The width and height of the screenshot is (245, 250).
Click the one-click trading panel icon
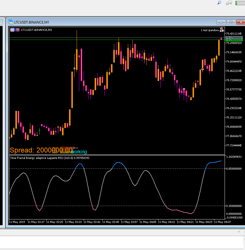point(17,30)
